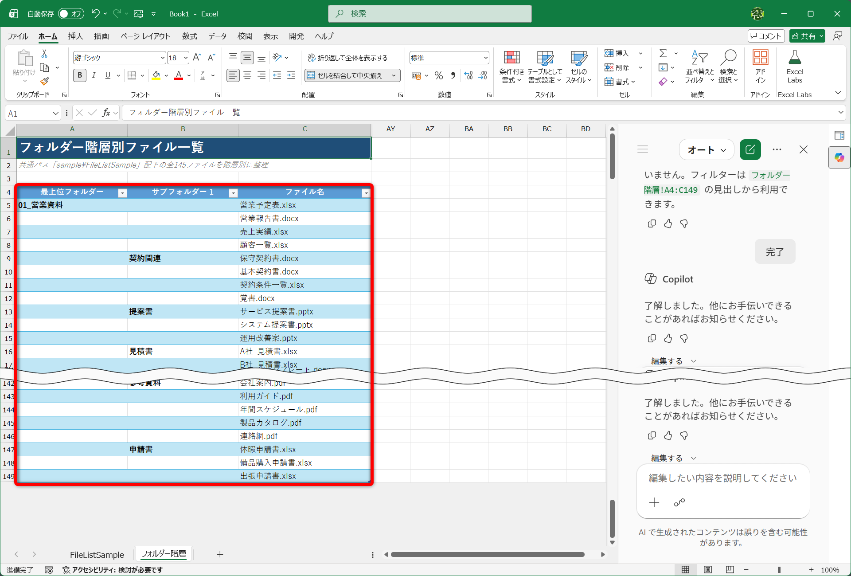Switch to the 表示 ribbon tab
Screen dimensions: 851x576
[270, 36]
